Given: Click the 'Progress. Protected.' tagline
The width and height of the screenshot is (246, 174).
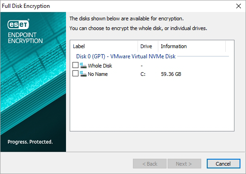Looking at the screenshot, I should point(30,142).
